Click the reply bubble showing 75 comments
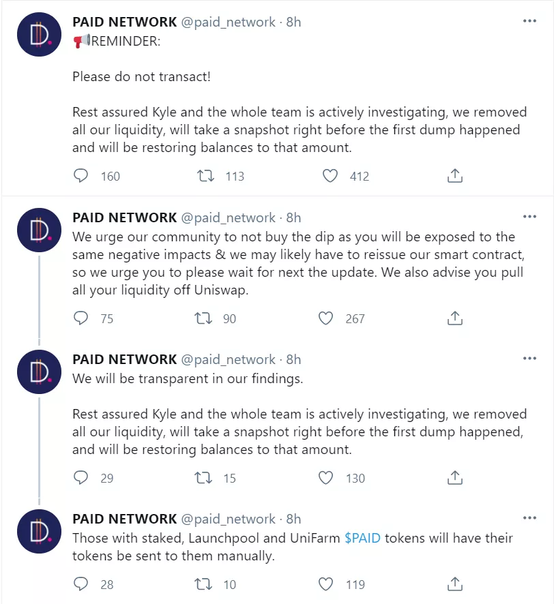Viewport: 554px width, 604px height. click(80, 318)
